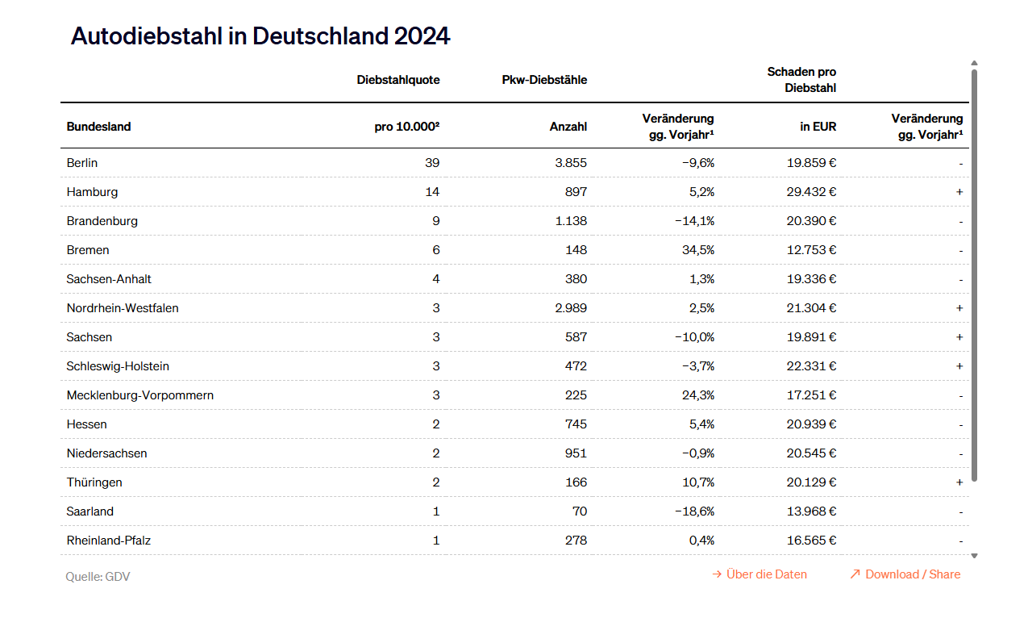Sort by Diebstahlquote pro 10.000 header
1028x622 pixels.
pyautogui.click(x=406, y=127)
